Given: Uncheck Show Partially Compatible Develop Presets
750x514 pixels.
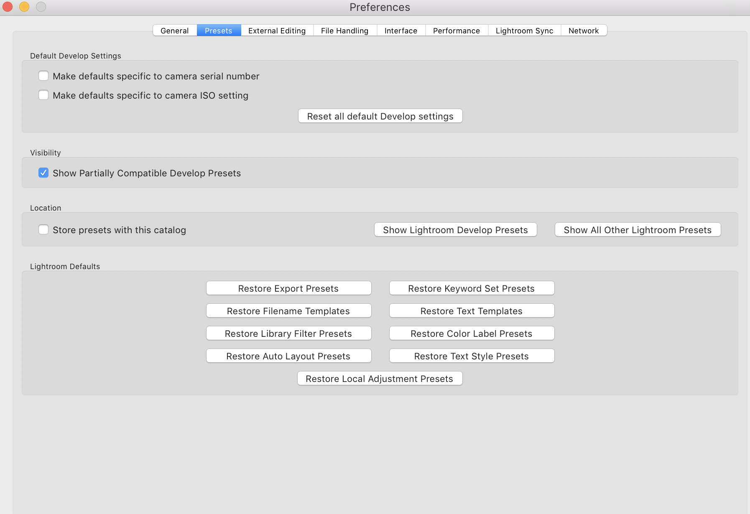Looking at the screenshot, I should (x=43, y=173).
